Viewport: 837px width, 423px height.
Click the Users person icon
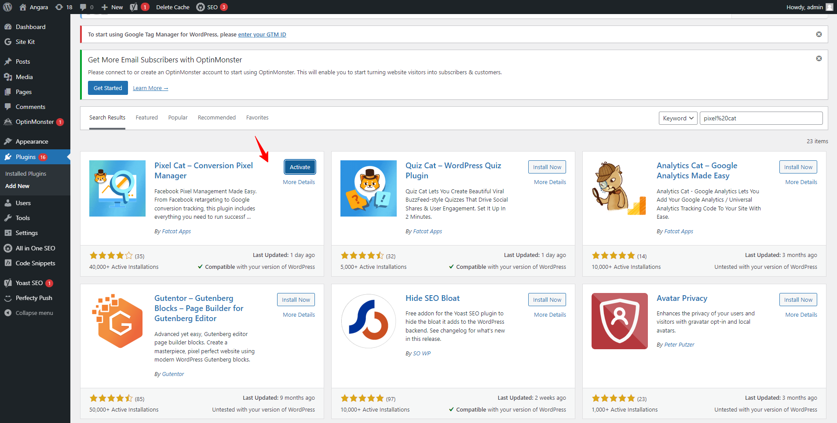(8, 203)
